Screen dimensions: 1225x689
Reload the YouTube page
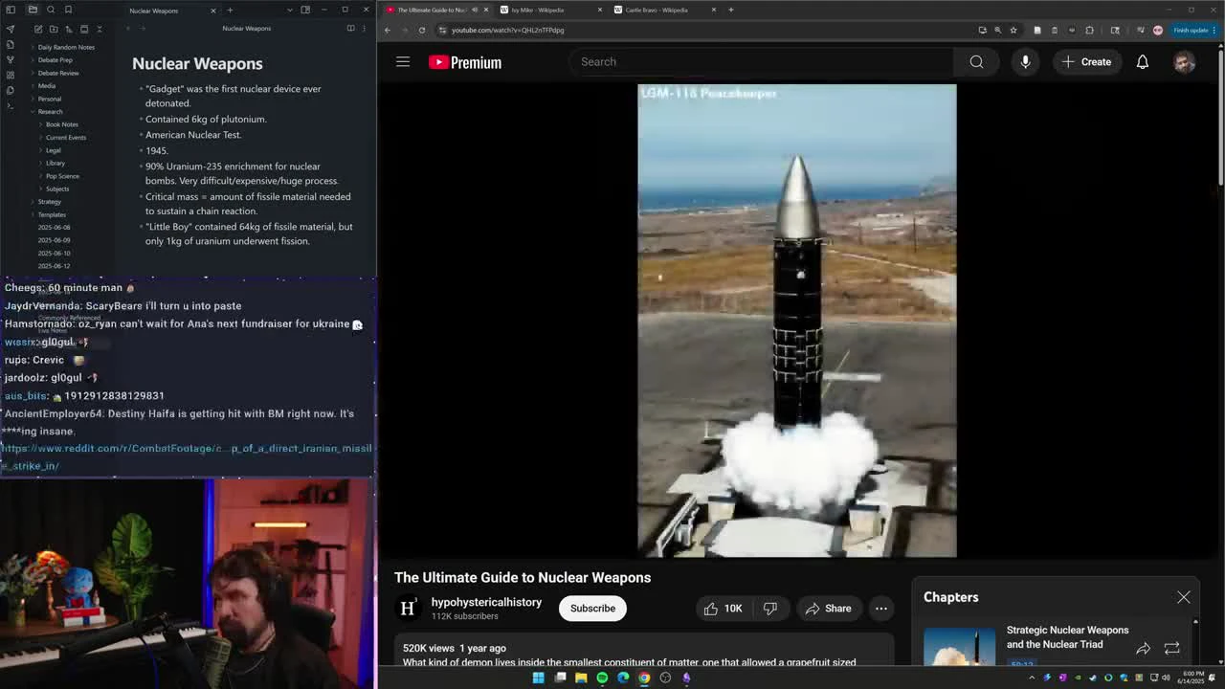422,30
